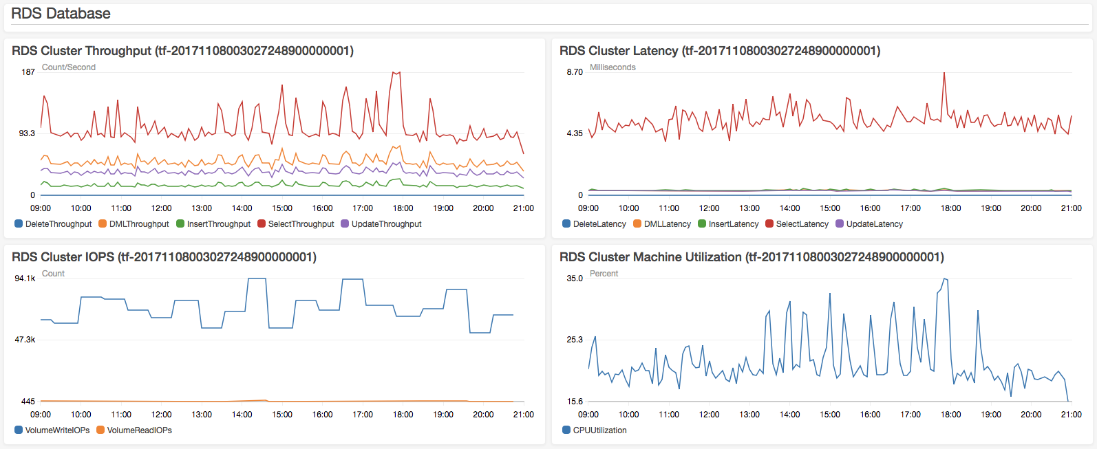1097x449 pixels.
Task: Open the RDS Cluster Latency widget title
Action: click(720, 51)
